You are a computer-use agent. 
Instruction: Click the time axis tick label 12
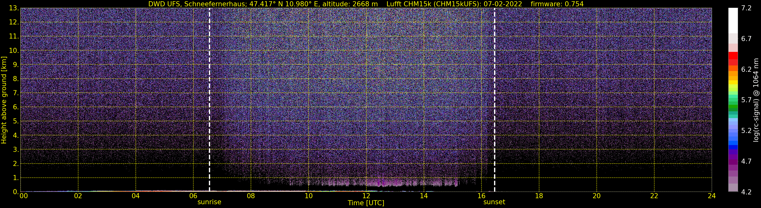pos(366,196)
